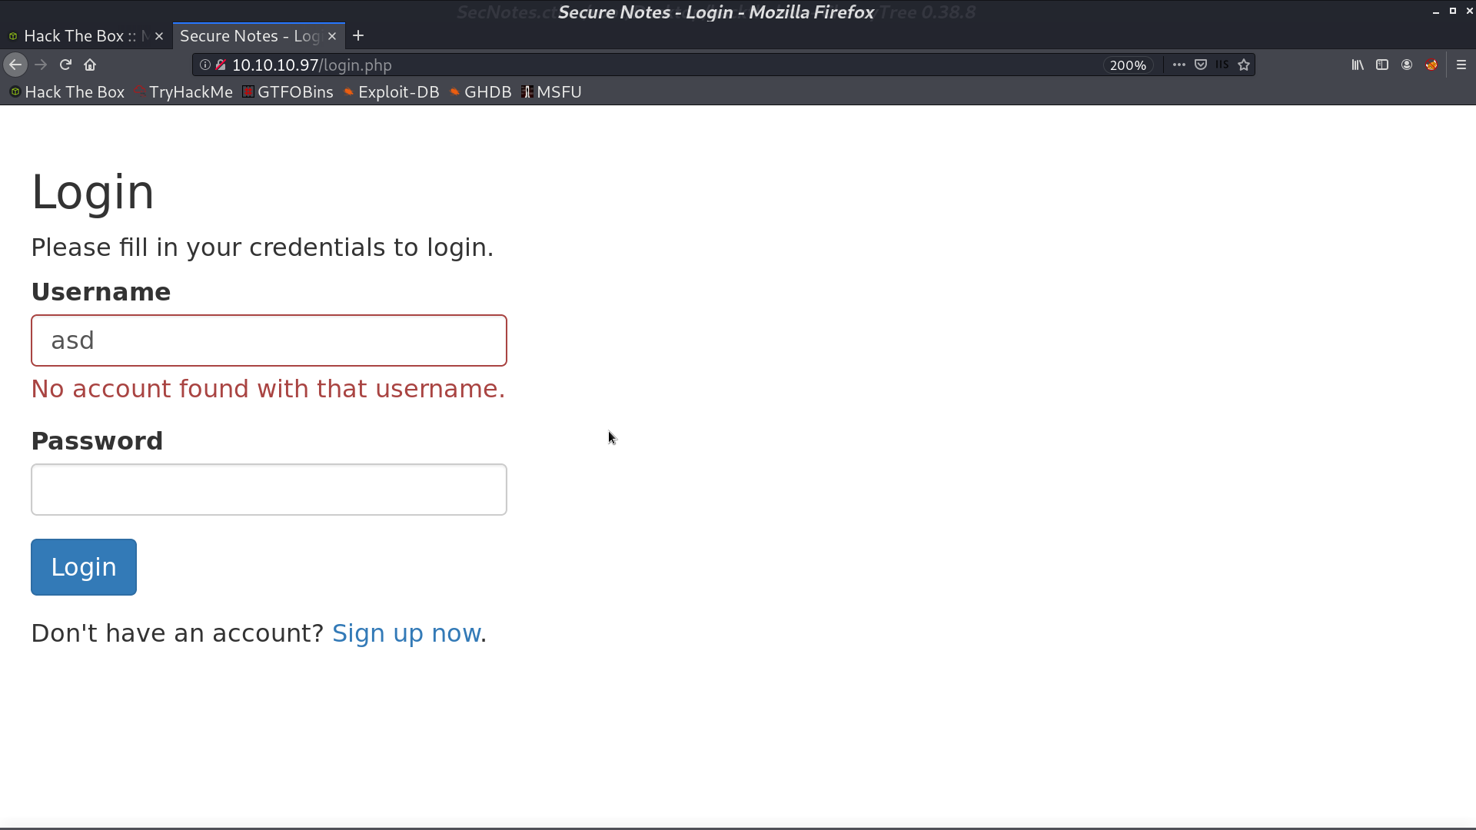This screenshot has height=830, width=1476.
Task: Save page to Pocket
Action: point(1201,65)
